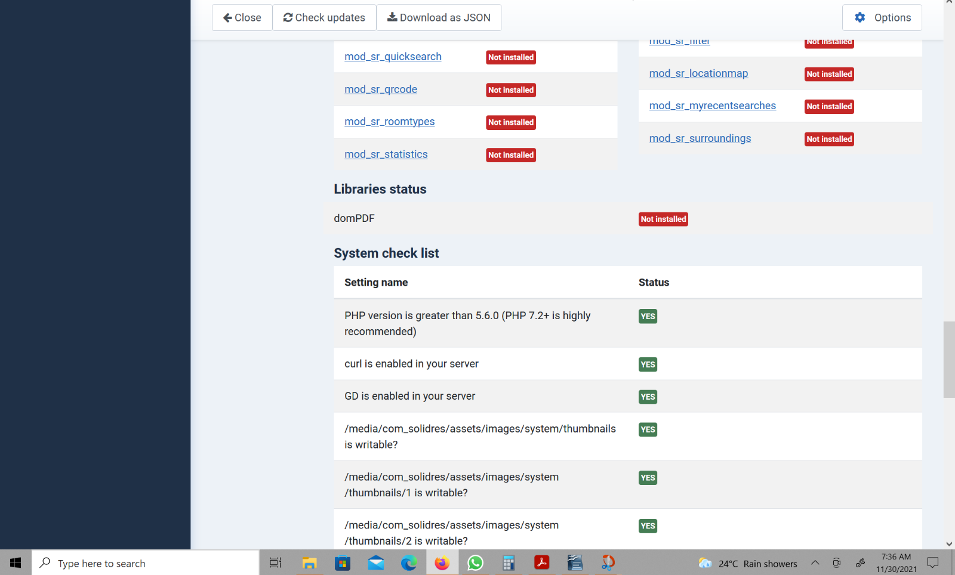Open the mod_sr_quicksearch link
Screen dimensions: 955x575
393,57
